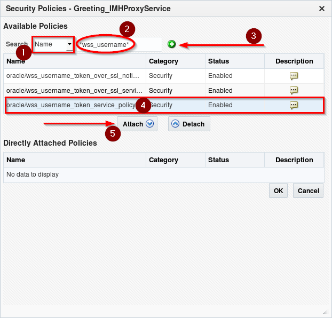This screenshot has width=332, height=318.
Task: Select oracle/wss_username_token_over_ssl_servi policy row
Action: coord(75,90)
